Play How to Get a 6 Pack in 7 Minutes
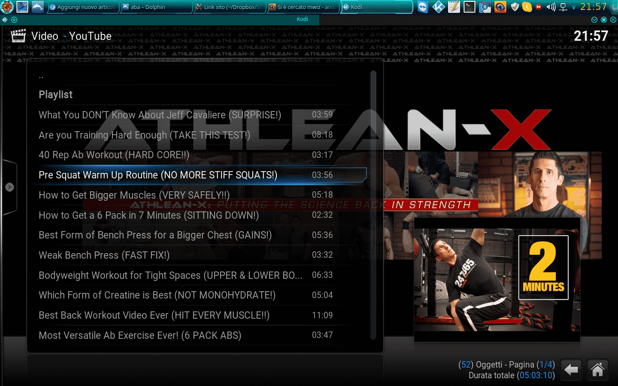This screenshot has width=618, height=386. coord(197,215)
